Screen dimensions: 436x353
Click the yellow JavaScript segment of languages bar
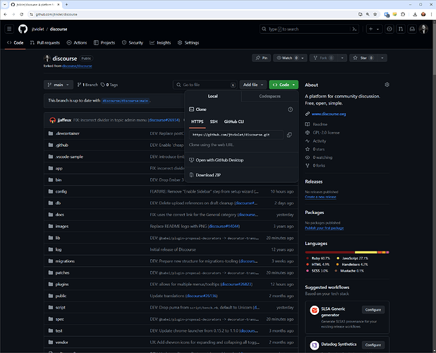[366, 252]
